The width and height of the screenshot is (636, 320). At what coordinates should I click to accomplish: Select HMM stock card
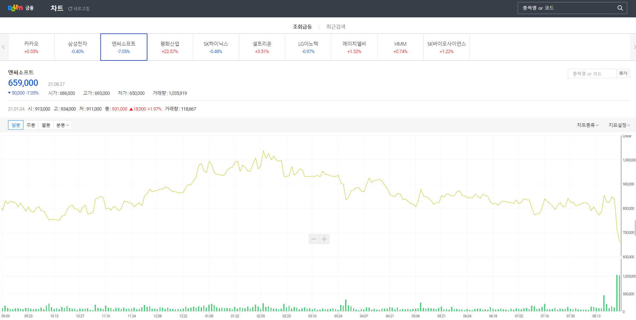pos(400,47)
